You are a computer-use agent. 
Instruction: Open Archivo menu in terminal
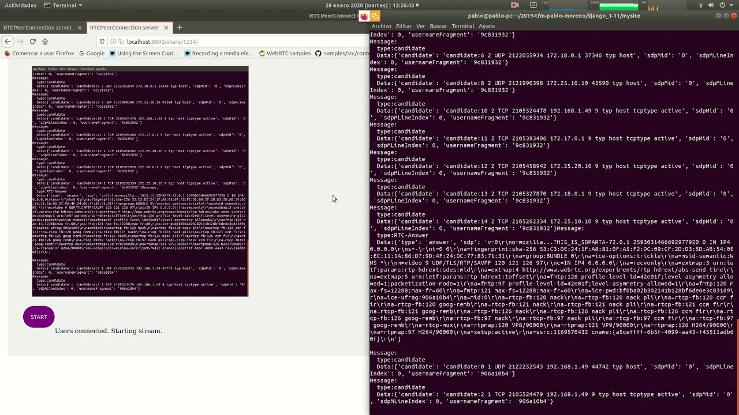[381, 26]
